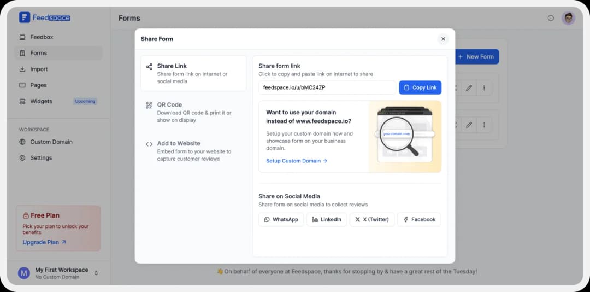The height and width of the screenshot is (292, 590).
Task: Share form on X (Twitter)
Action: click(x=372, y=219)
